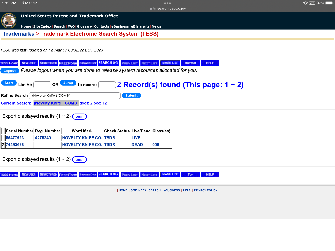Open eBiz alerts in header menu
The width and height of the screenshot is (335, 251).
[140, 26]
